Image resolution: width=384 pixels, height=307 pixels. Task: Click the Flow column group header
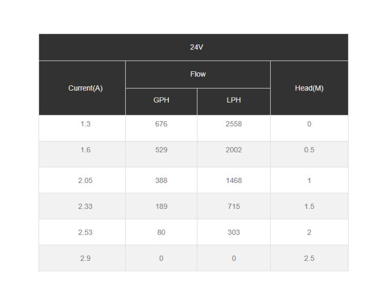point(198,74)
